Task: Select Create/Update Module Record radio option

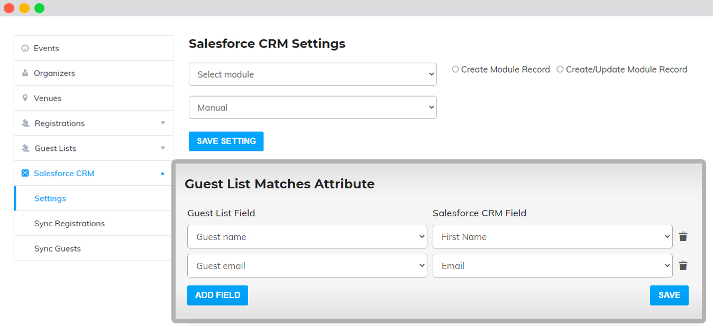Action: point(560,69)
